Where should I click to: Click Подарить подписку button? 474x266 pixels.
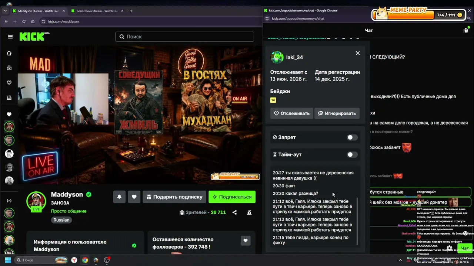[174, 197]
